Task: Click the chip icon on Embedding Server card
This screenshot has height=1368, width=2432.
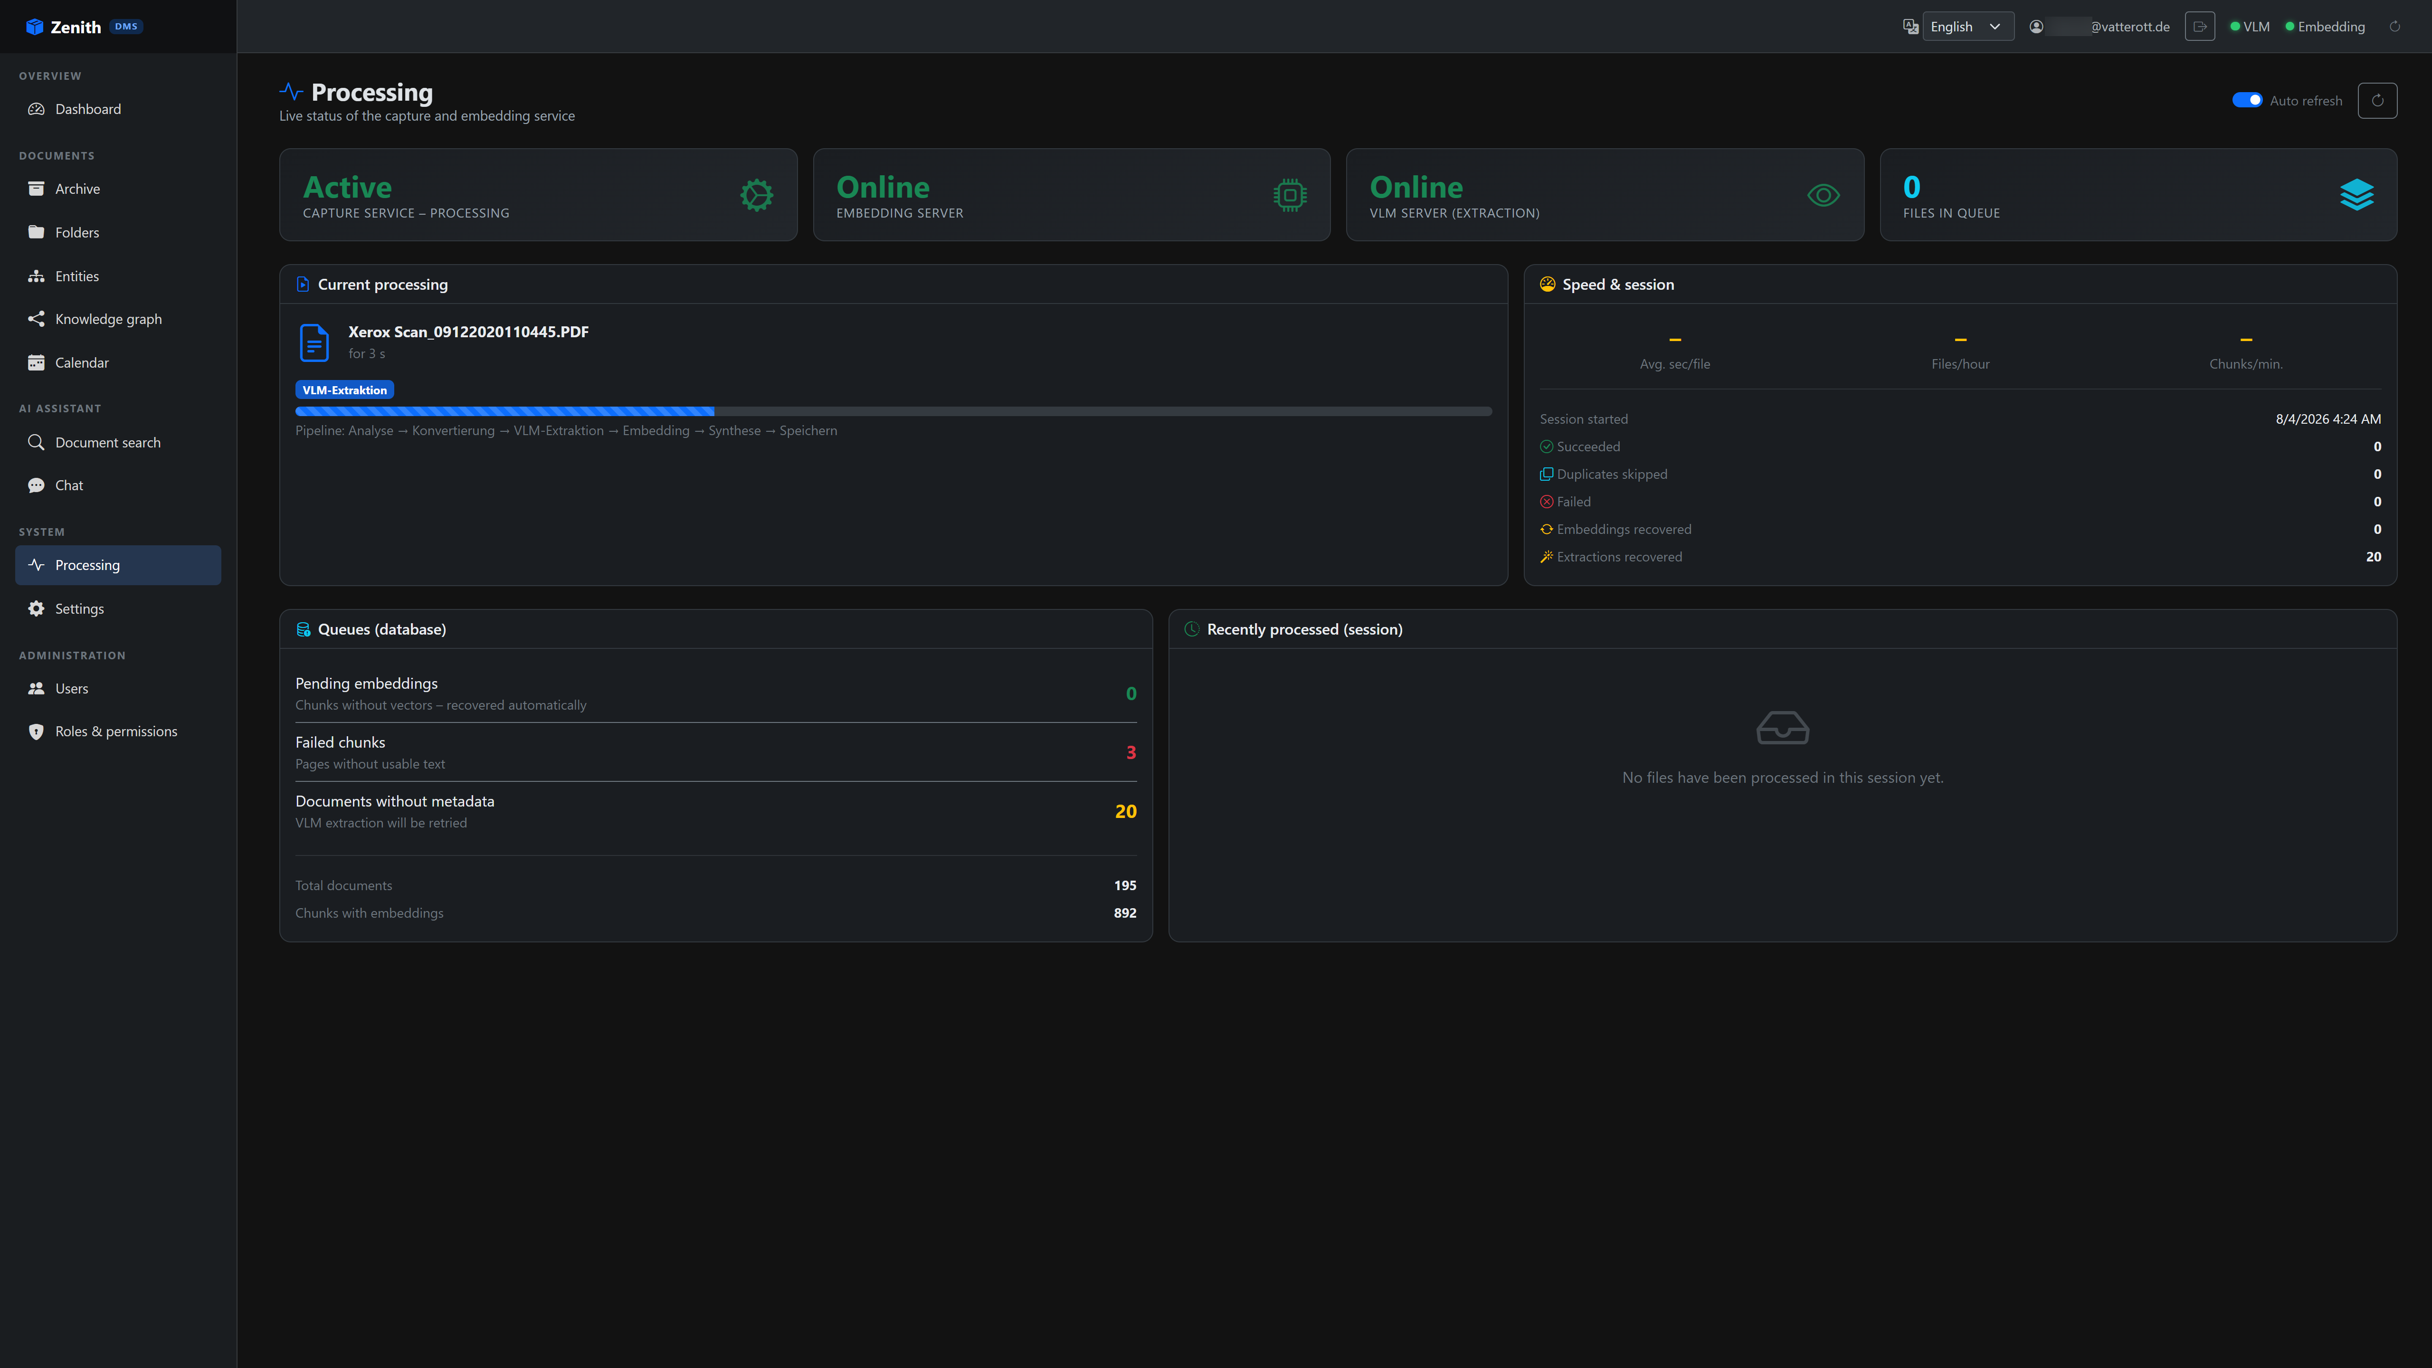Action: [1290, 195]
